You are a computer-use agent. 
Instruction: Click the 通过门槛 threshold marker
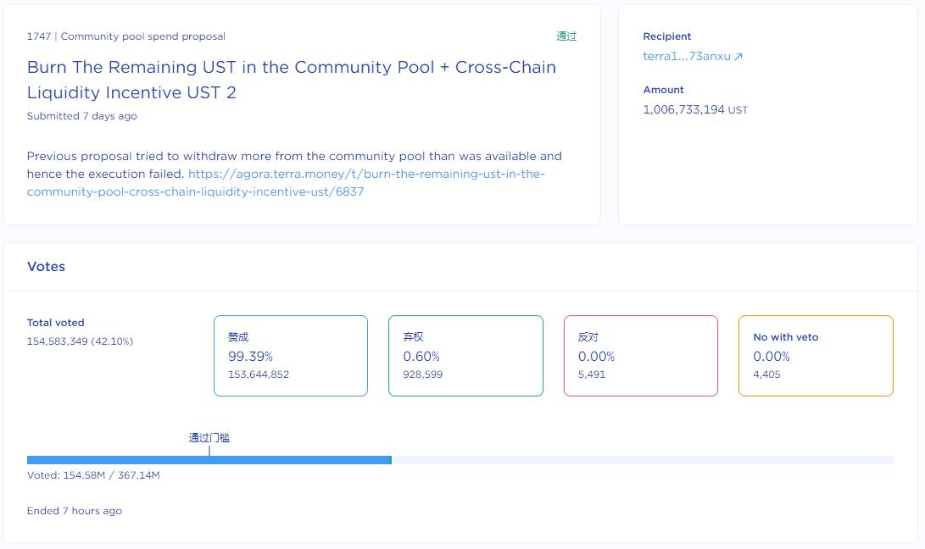pos(209,438)
